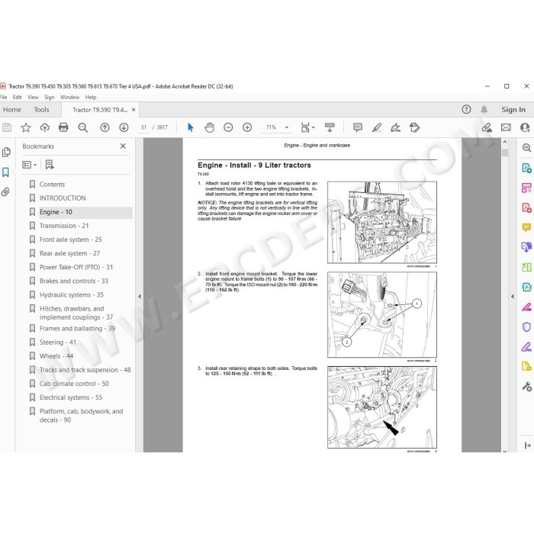
Task: Open the View menu
Action: [33, 98]
